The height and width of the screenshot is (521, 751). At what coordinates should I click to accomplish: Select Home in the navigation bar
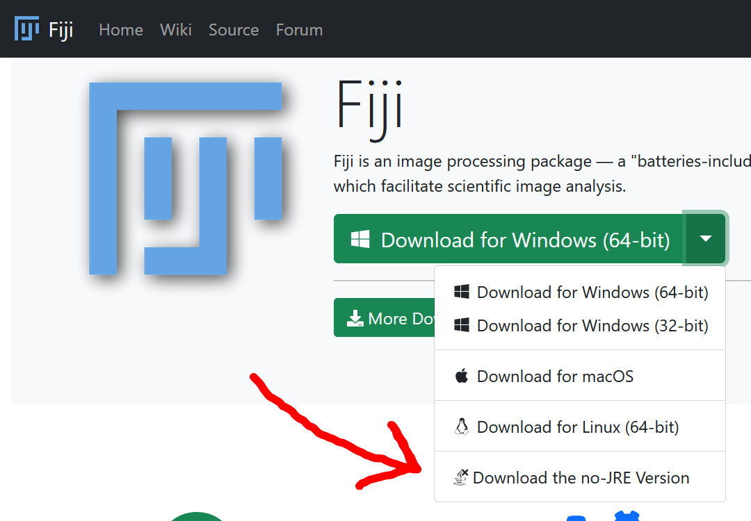[120, 30]
